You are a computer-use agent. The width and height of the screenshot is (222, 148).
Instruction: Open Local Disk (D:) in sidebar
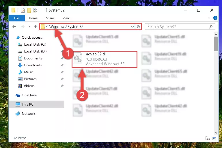click(x=35, y=51)
